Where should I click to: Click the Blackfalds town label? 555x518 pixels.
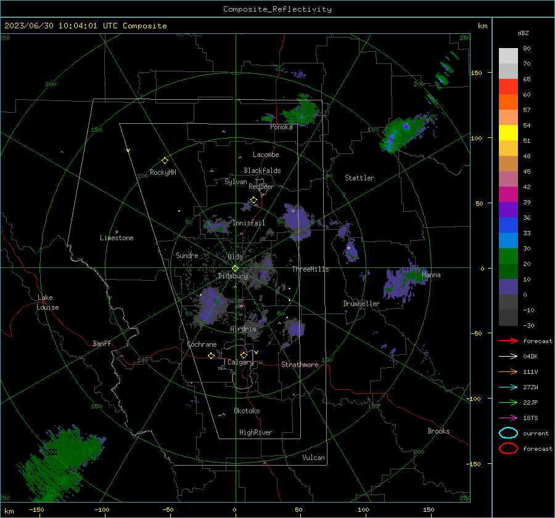pyautogui.click(x=262, y=171)
